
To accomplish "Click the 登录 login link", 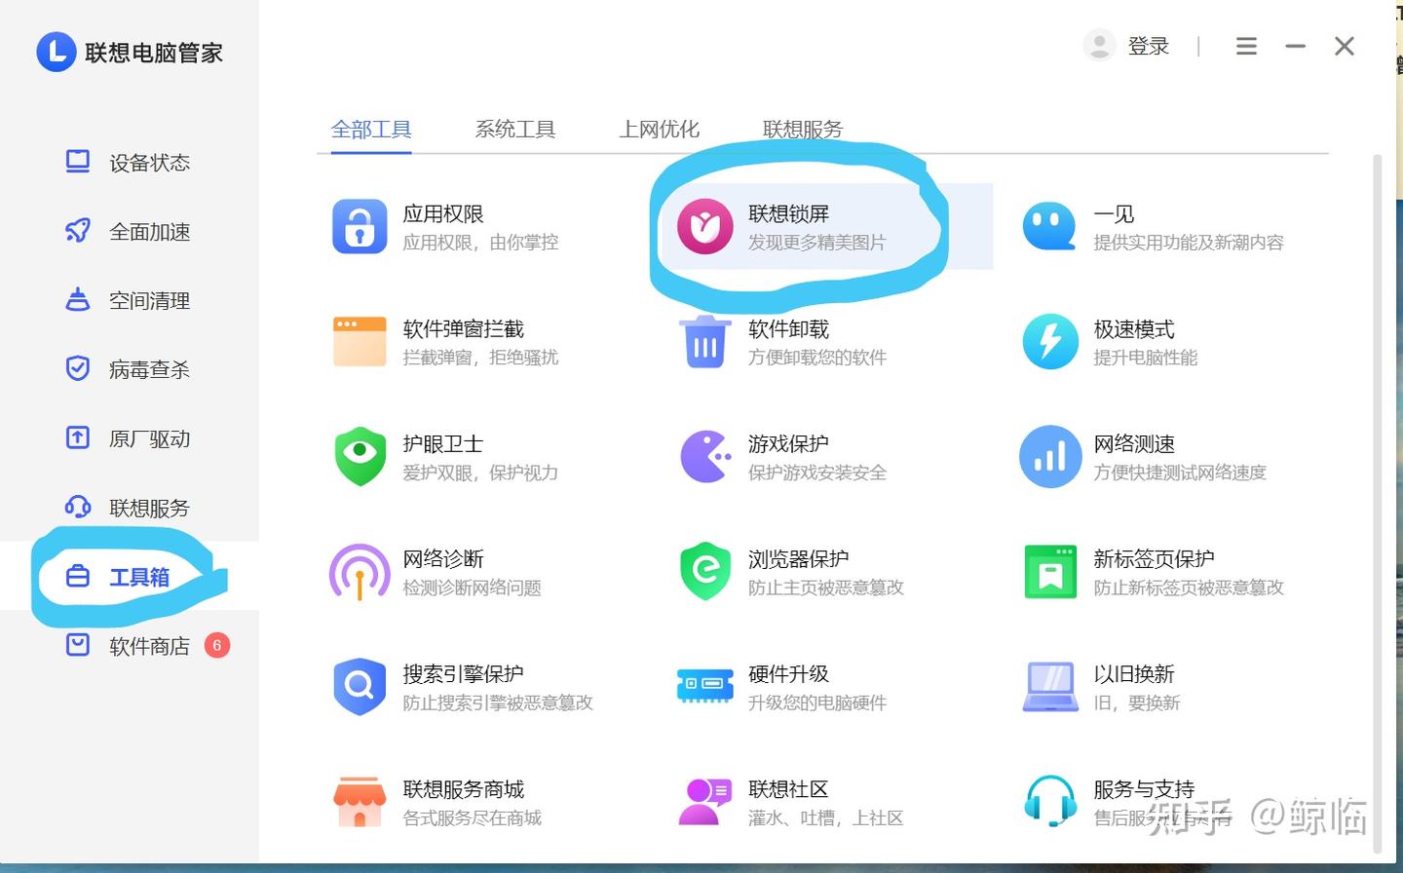I will [1149, 46].
